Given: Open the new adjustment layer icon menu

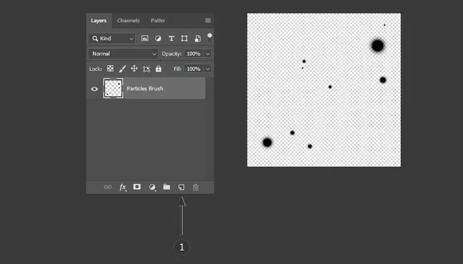Looking at the screenshot, I should (153, 187).
